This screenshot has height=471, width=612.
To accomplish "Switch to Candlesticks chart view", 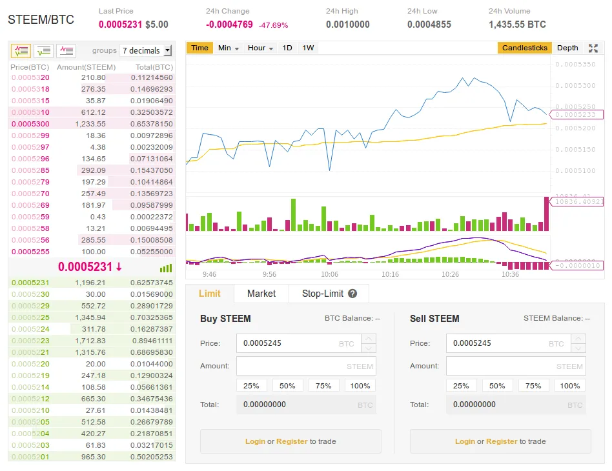I will [x=525, y=48].
